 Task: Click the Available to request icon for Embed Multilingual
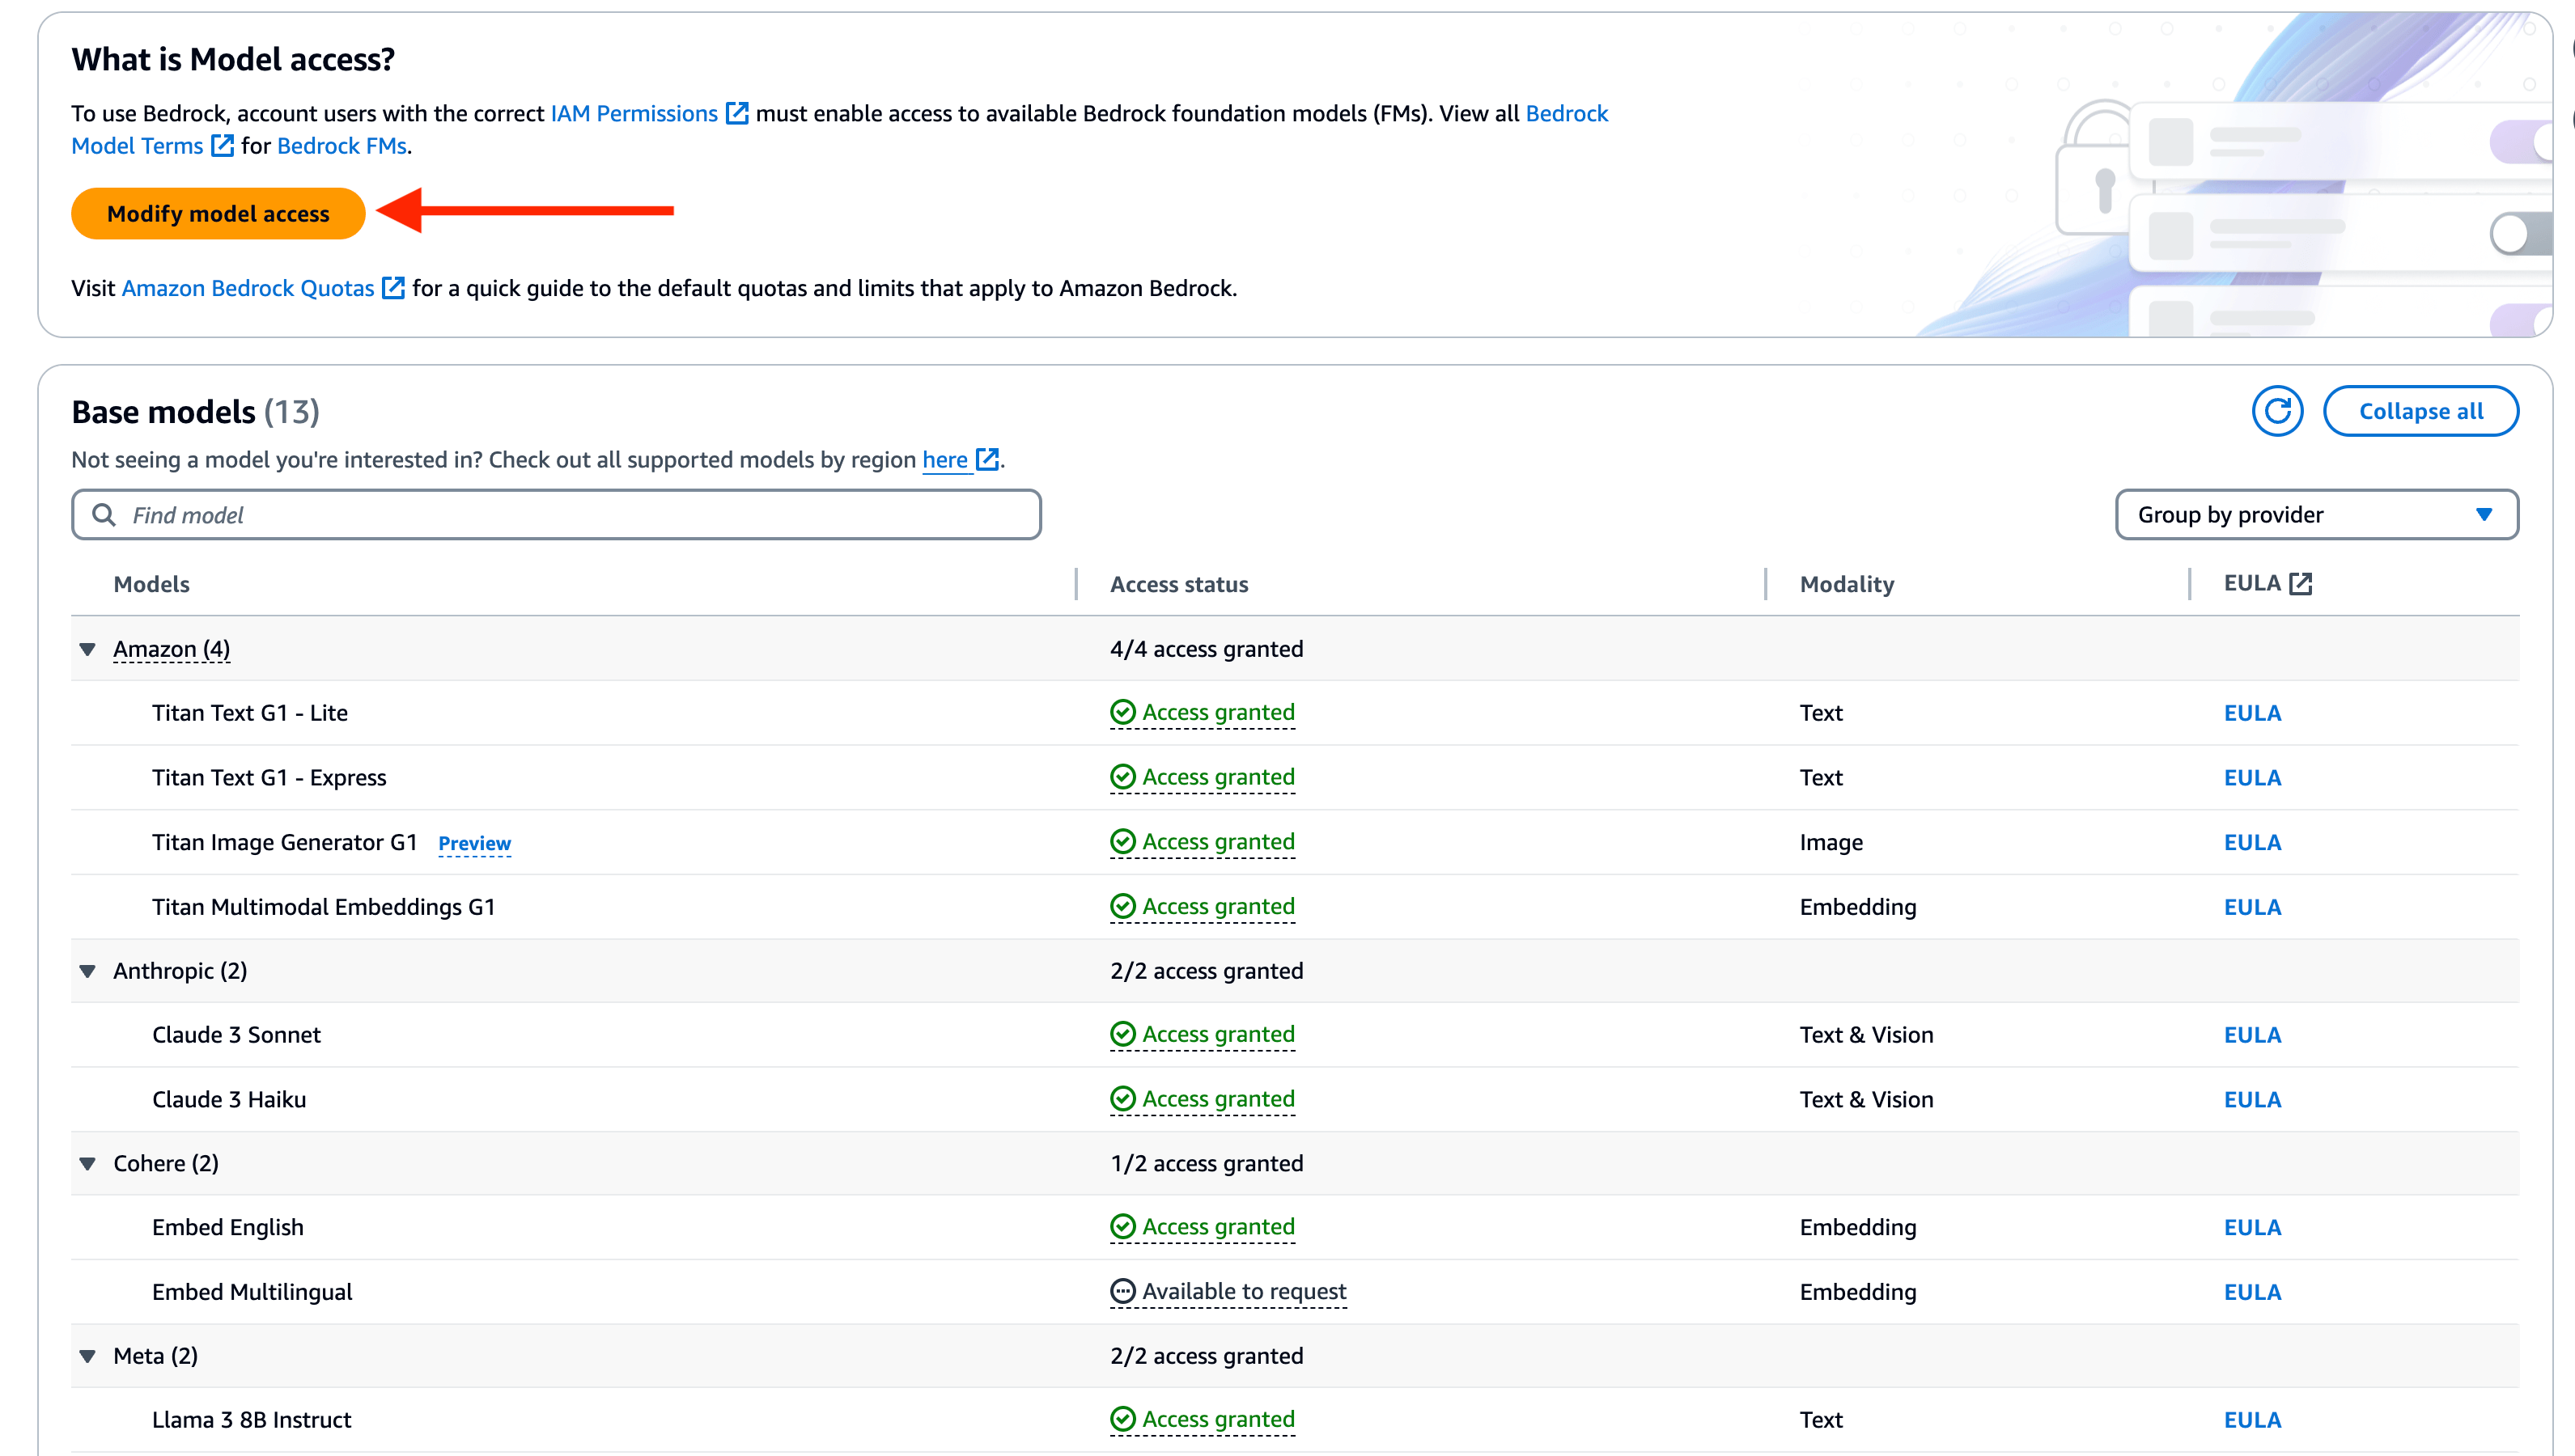(x=1122, y=1291)
